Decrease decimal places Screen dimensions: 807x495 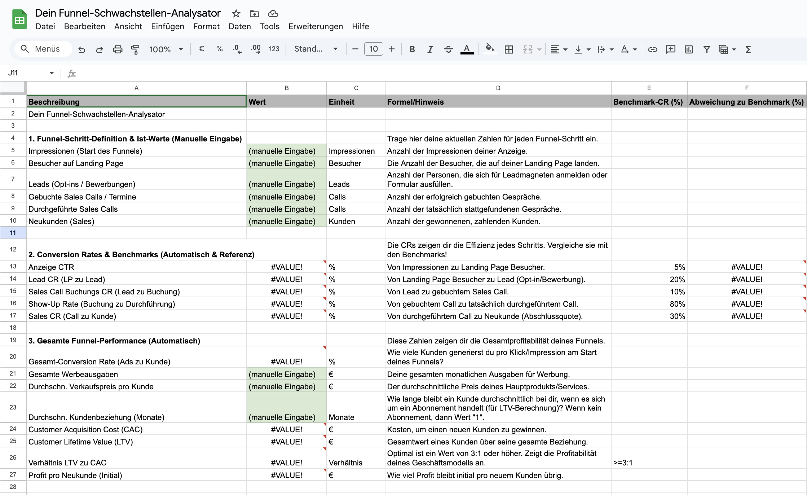(237, 49)
